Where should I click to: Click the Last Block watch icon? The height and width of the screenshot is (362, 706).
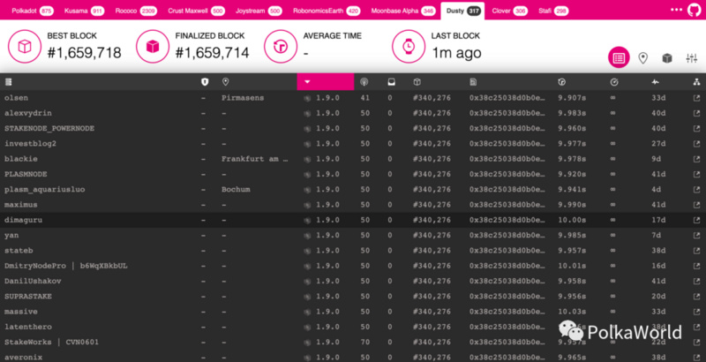pos(409,46)
